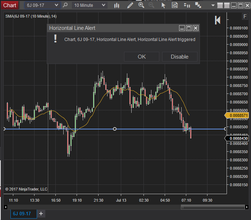Screen dimensions: 251x220
Task: Expand the 10 Minute interval dropdown
Action: 90,5
